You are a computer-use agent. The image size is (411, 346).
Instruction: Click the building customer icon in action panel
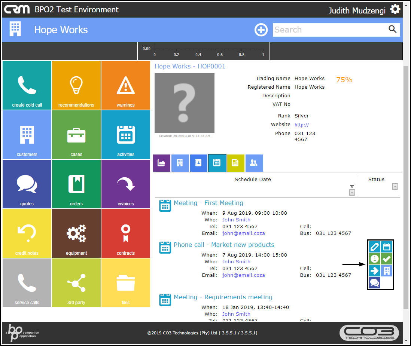coord(387,271)
